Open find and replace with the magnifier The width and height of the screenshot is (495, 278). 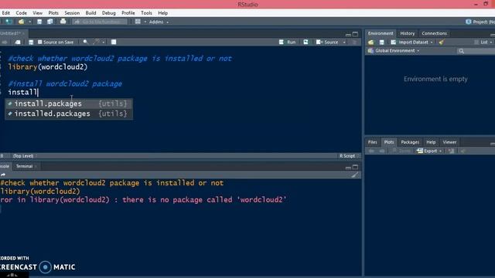(x=86, y=42)
